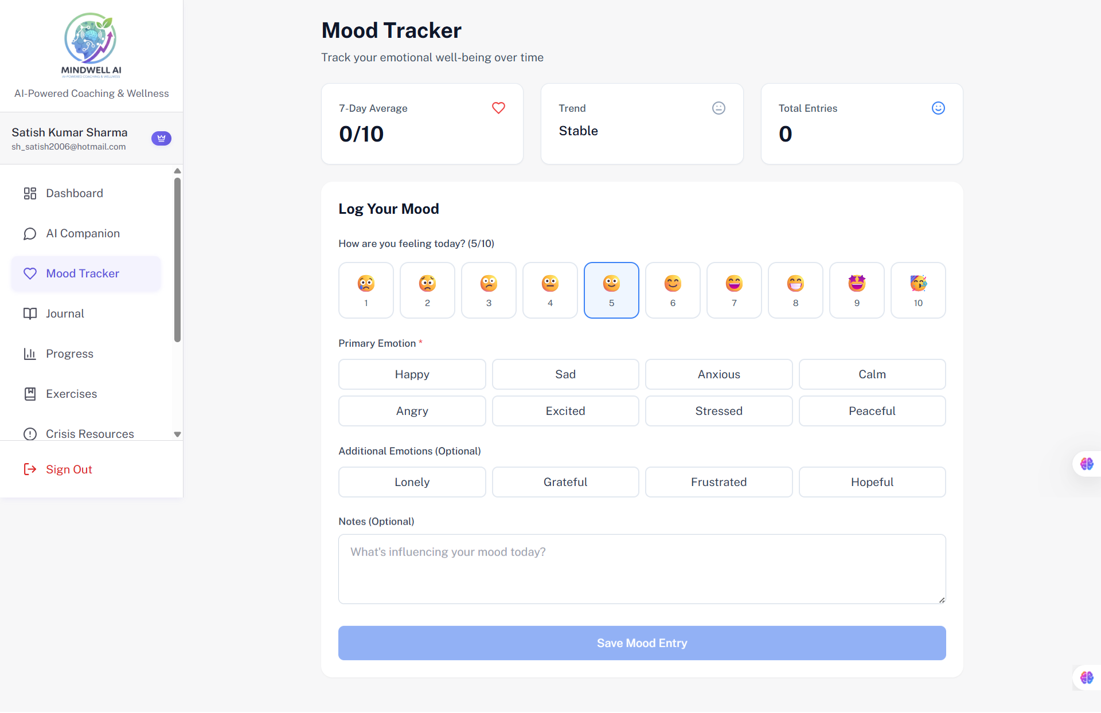
Task: Open the Mood Tracker section
Action: pos(83,273)
